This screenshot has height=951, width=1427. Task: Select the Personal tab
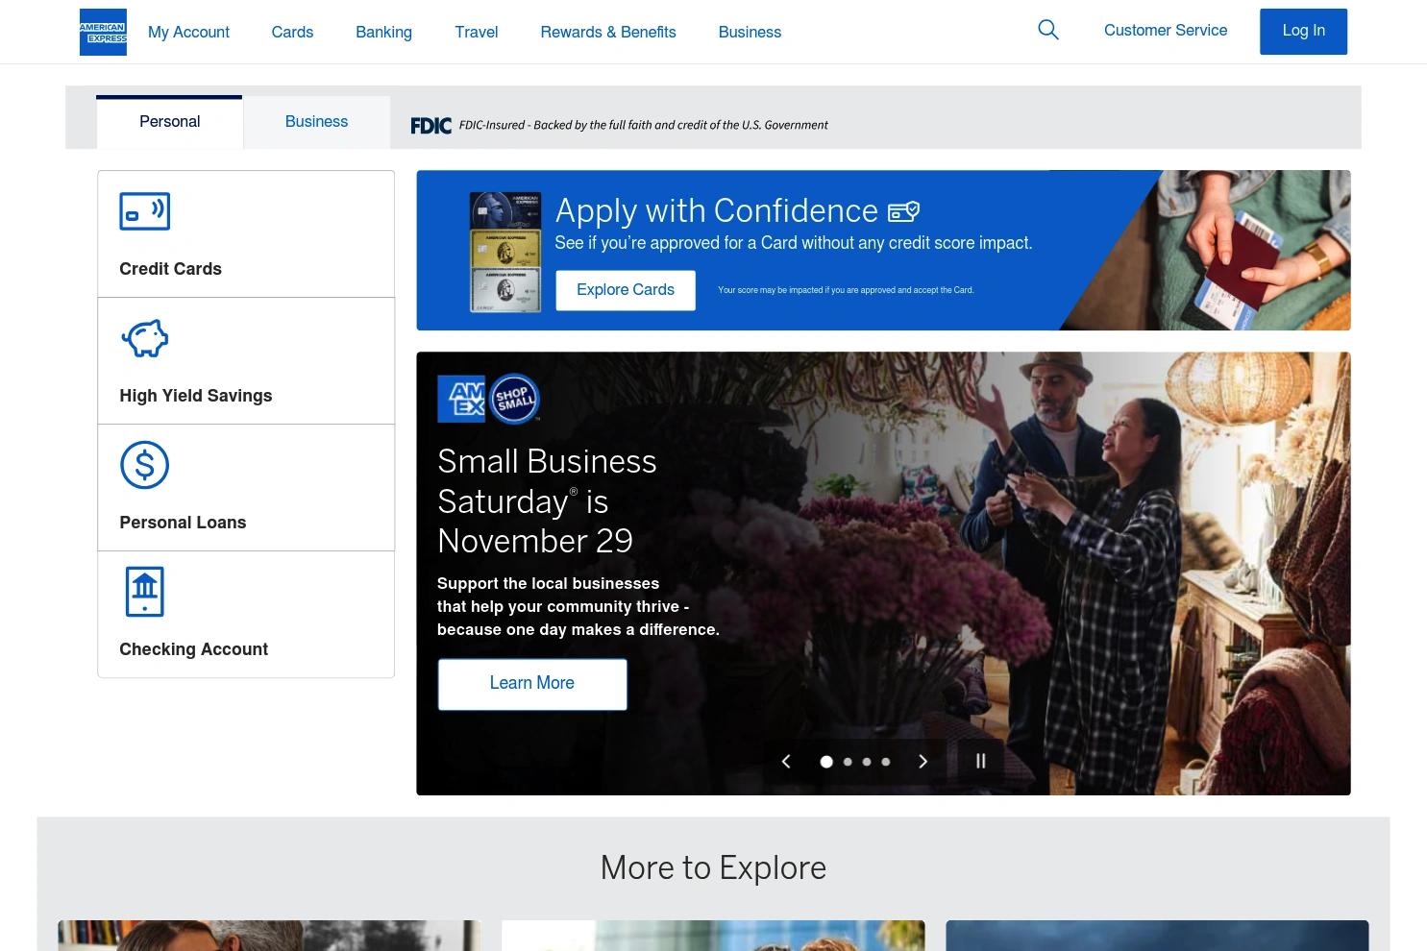tap(169, 122)
